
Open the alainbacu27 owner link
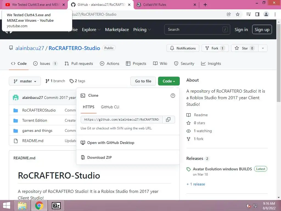pos(30,48)
